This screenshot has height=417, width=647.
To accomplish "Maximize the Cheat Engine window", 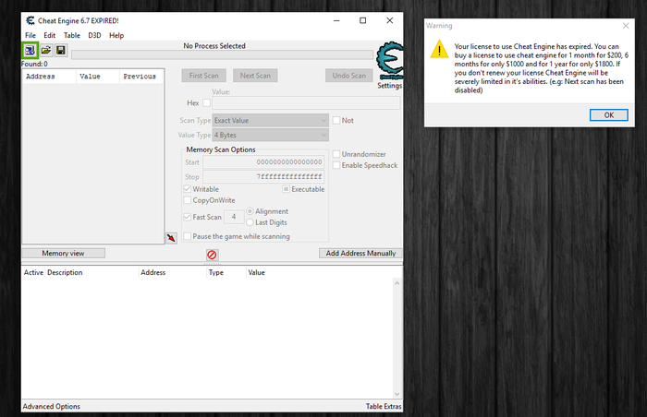I will coord(362,20).
